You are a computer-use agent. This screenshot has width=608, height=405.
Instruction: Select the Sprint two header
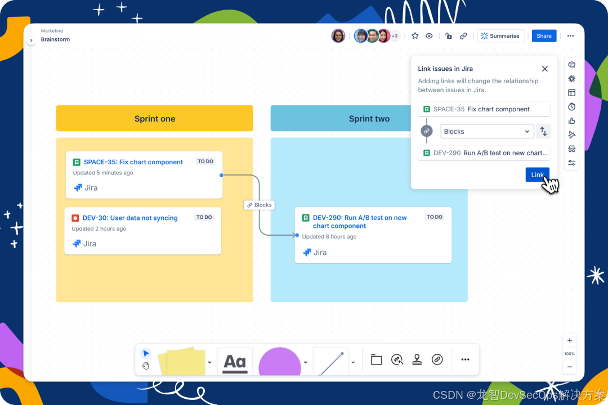[369, 118]
